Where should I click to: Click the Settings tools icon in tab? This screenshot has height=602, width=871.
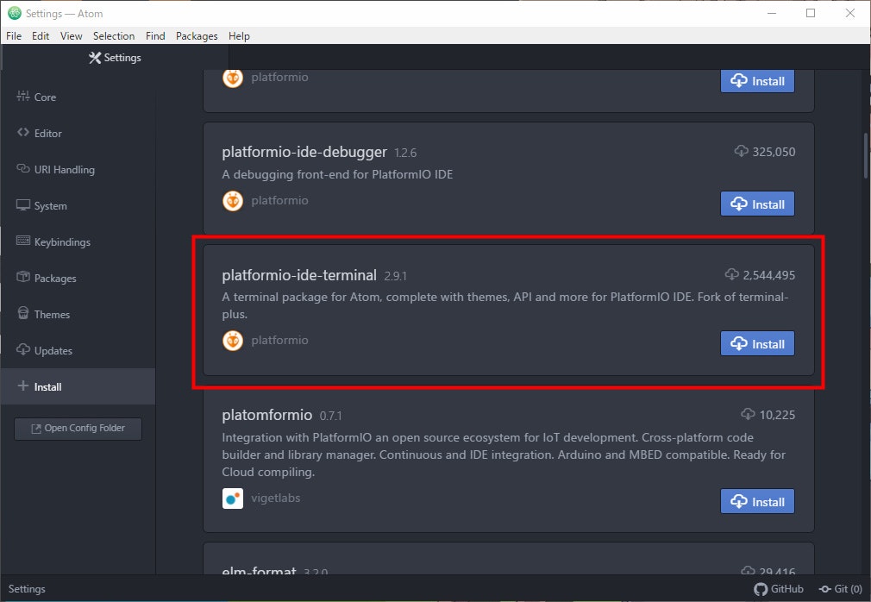pos(95,58)
